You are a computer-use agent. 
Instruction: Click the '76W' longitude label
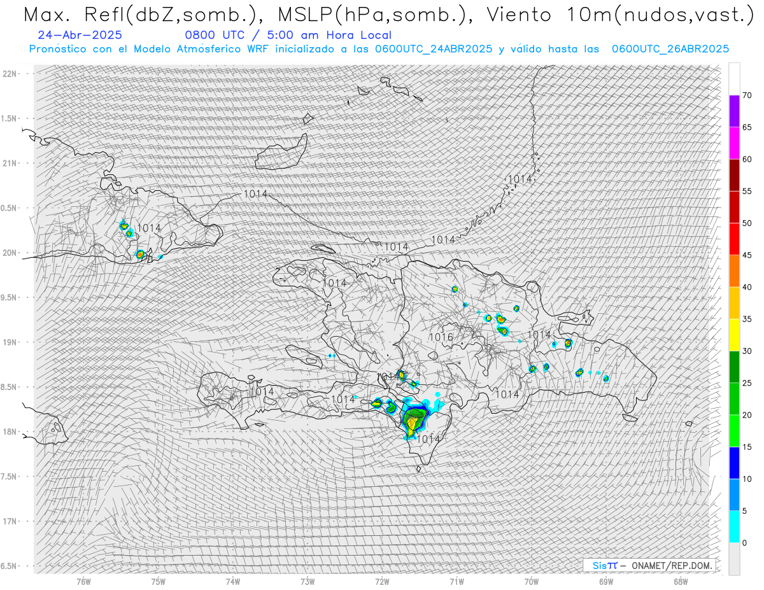(83, 580)
